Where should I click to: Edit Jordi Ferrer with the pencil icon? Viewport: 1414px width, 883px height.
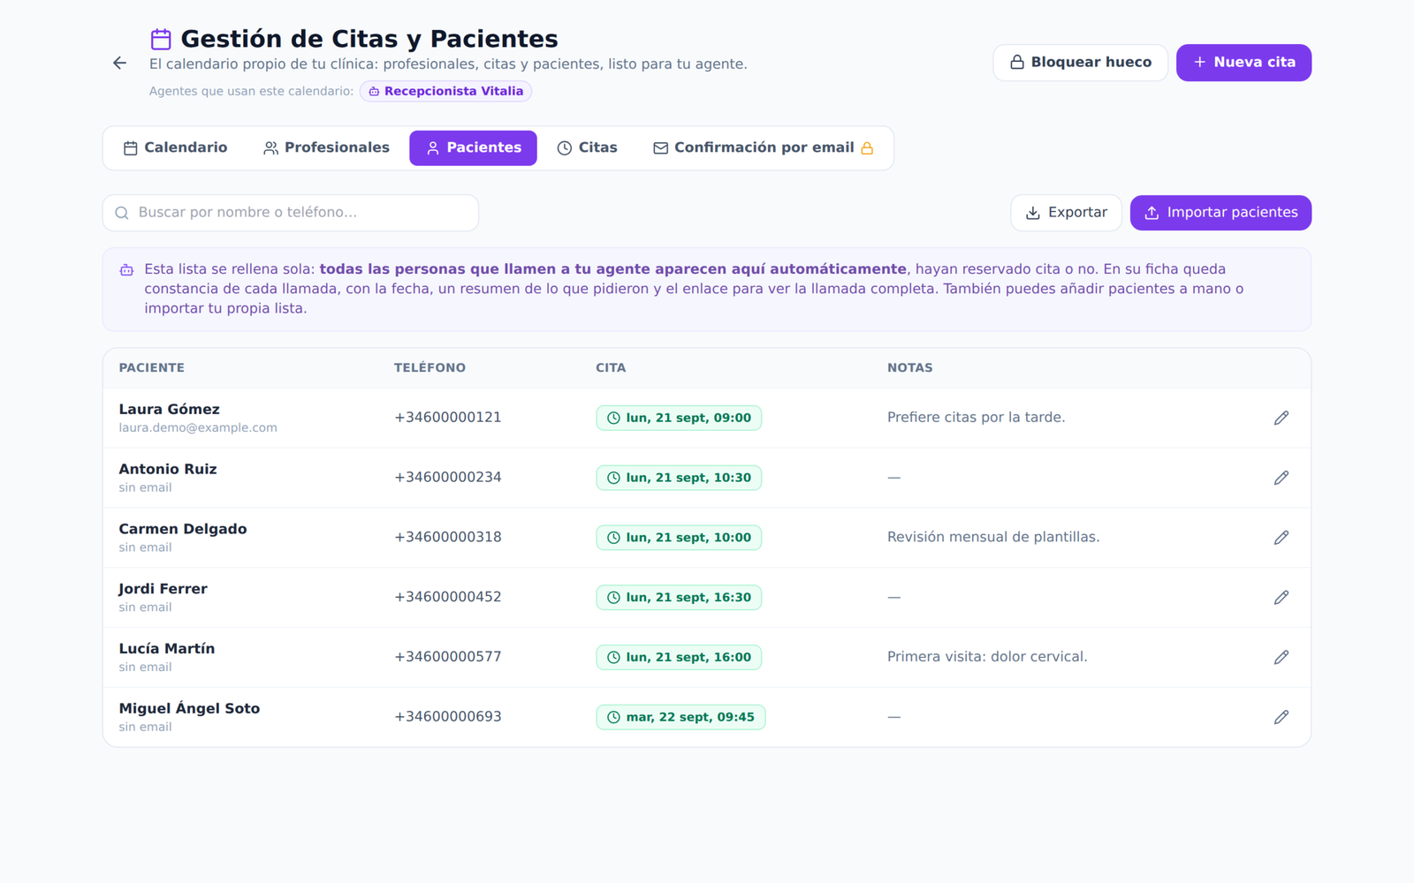(x=1281, y=598)
